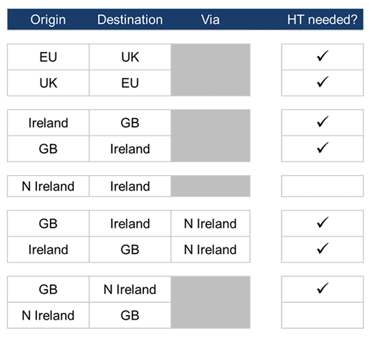This screenshot has height=337, width=371.
Task: Click 'N Ireland' Via cell in GB to Ireland row
Action: pyautogui.click(x=210, y=223)
